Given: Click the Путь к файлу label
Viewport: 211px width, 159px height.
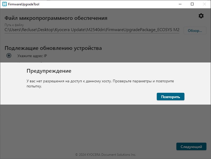Looking at the screenshot, I should (14, 25).
